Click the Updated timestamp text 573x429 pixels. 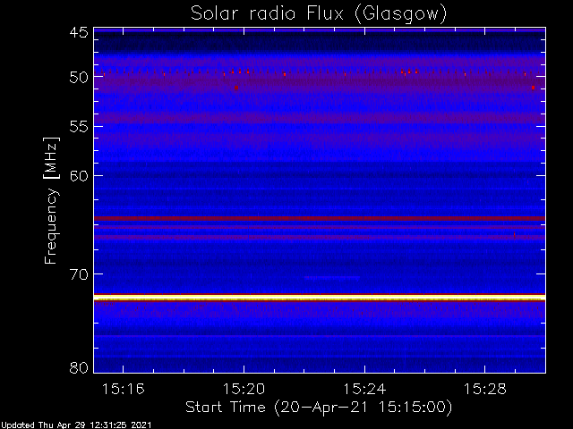[76, 425]
